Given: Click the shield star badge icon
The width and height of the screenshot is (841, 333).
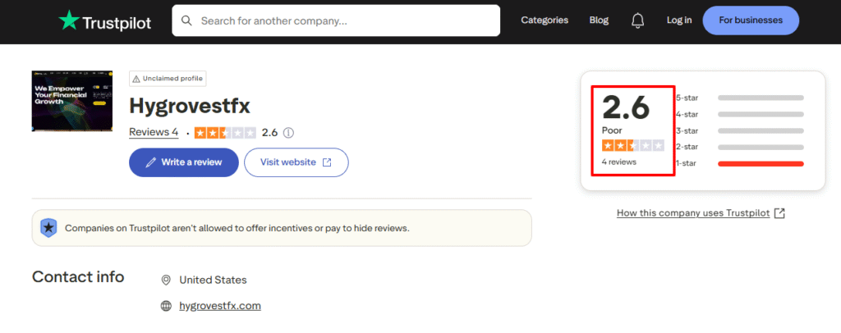Looking at the screenshot, I should (48, 228).
